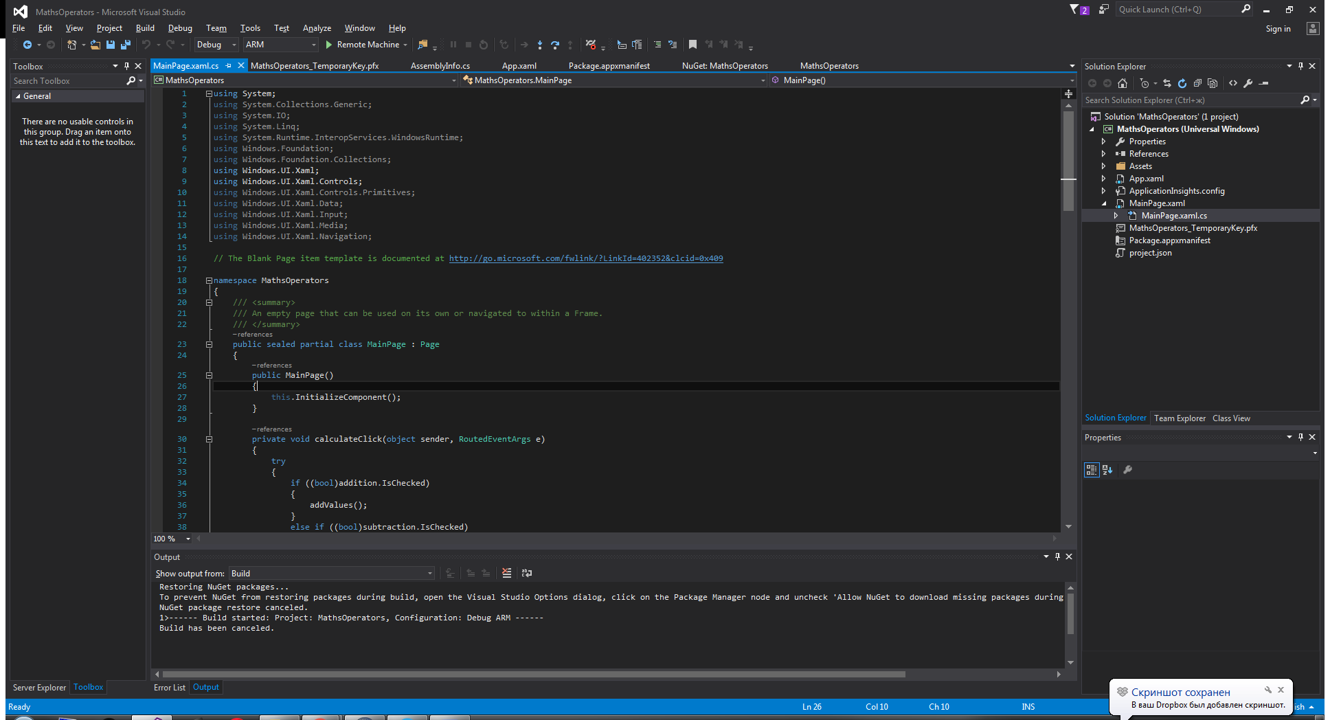Switch to the AssemblyInfo.cs tab
The height and width of the screenshot is (720, 1330).
440,66
